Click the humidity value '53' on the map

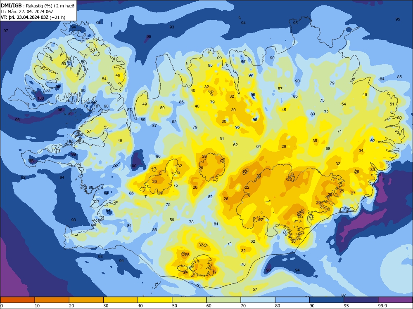106,127
